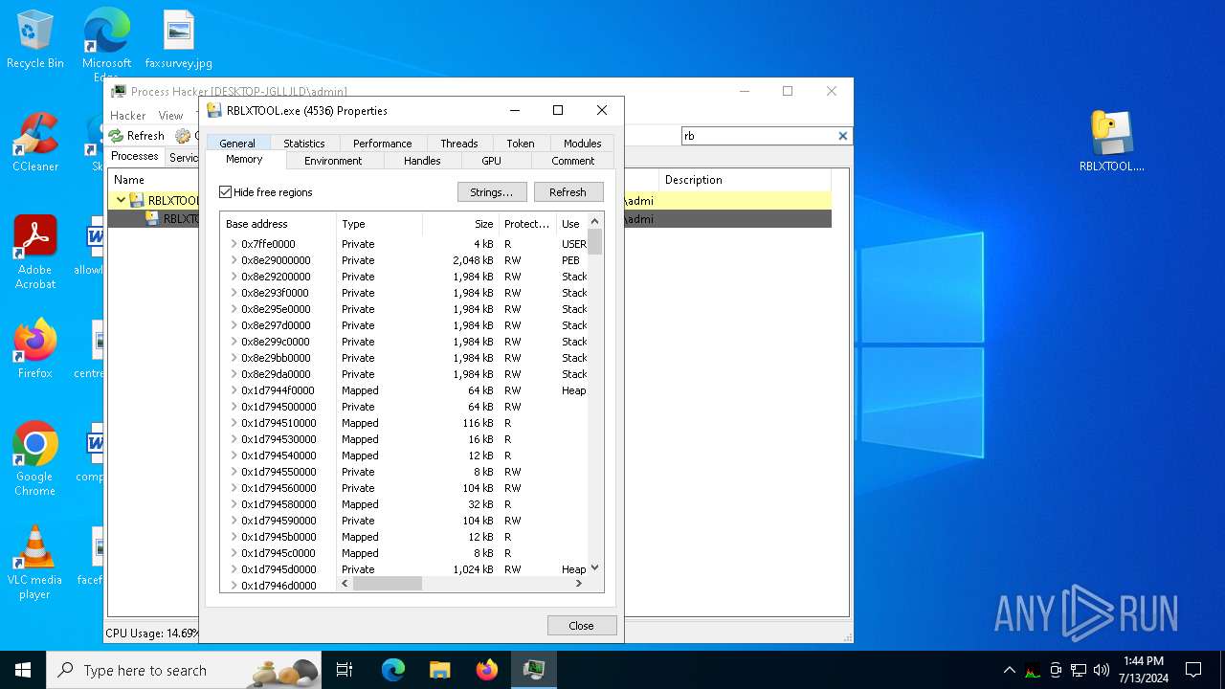Open the CCleaner desktop shortcut
Viewport: 1225px width, 689px height.
coord(35,144)
